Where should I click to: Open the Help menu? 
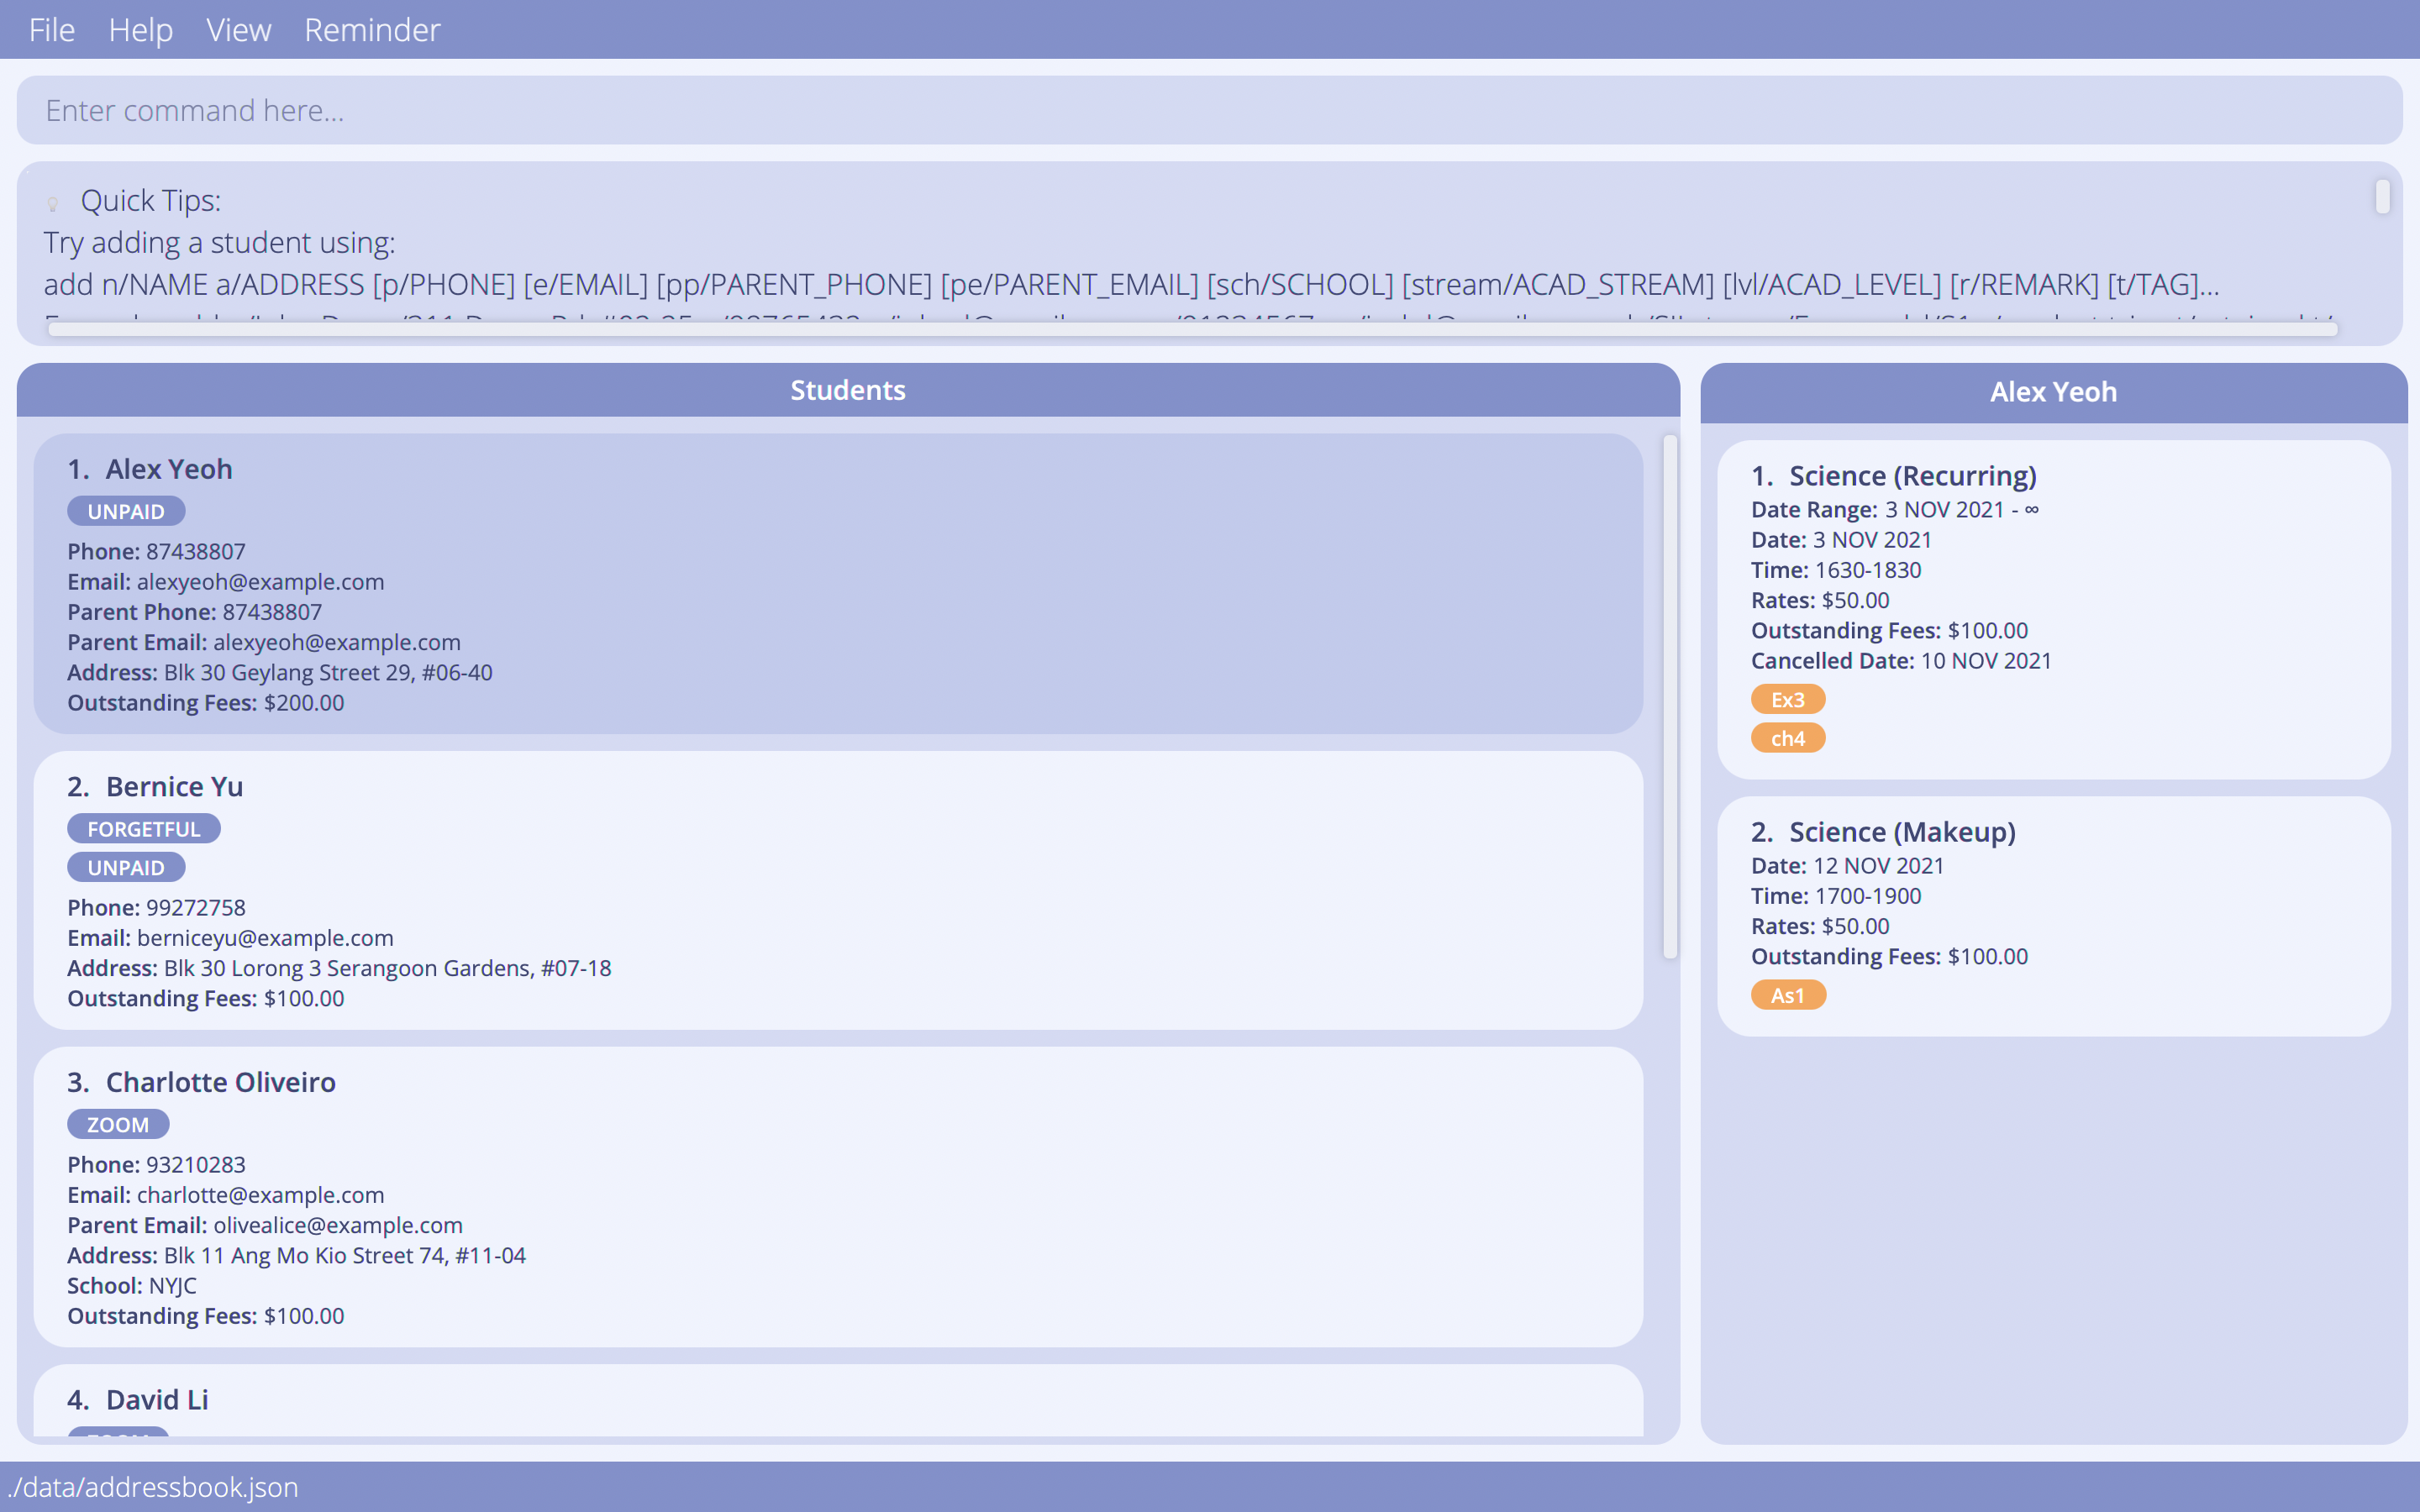click(140, 30)
